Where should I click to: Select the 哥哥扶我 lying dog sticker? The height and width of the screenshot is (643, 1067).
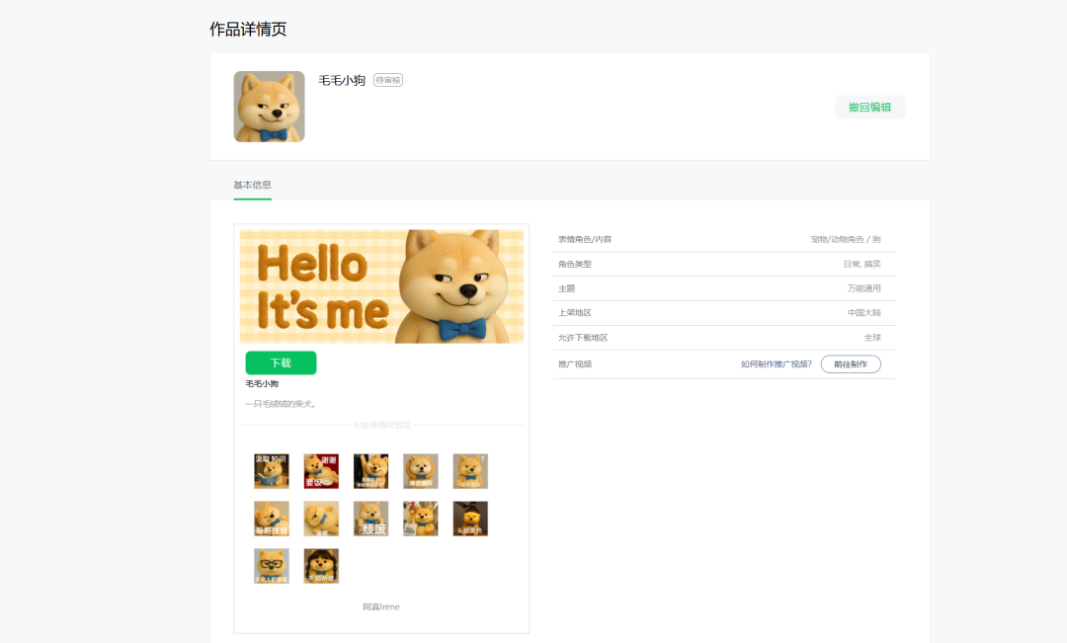pyautogui.click(x=272, y=519)
